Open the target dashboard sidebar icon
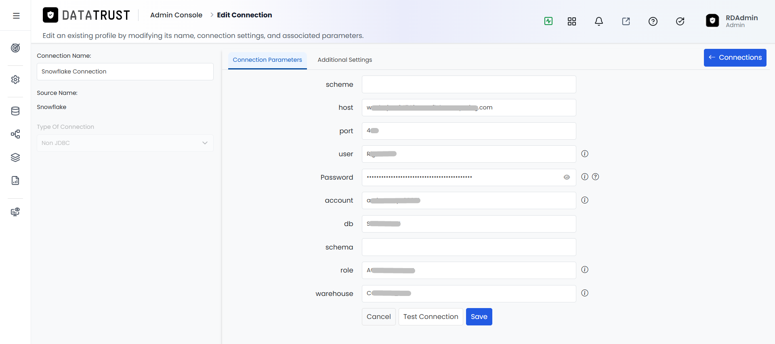This screenshot has width=775, height=344. point(15,48)
